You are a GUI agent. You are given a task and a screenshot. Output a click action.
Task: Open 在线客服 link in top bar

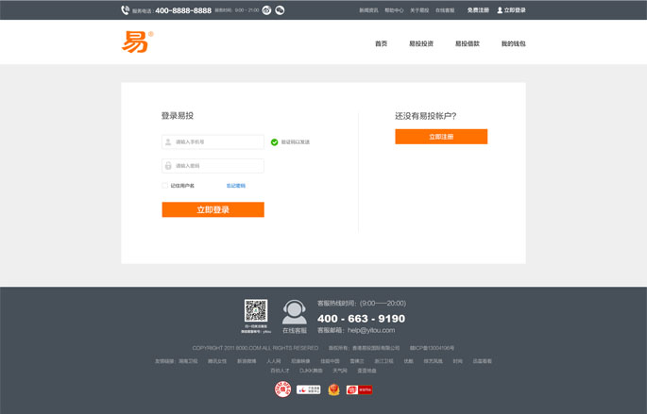[445, 10]
